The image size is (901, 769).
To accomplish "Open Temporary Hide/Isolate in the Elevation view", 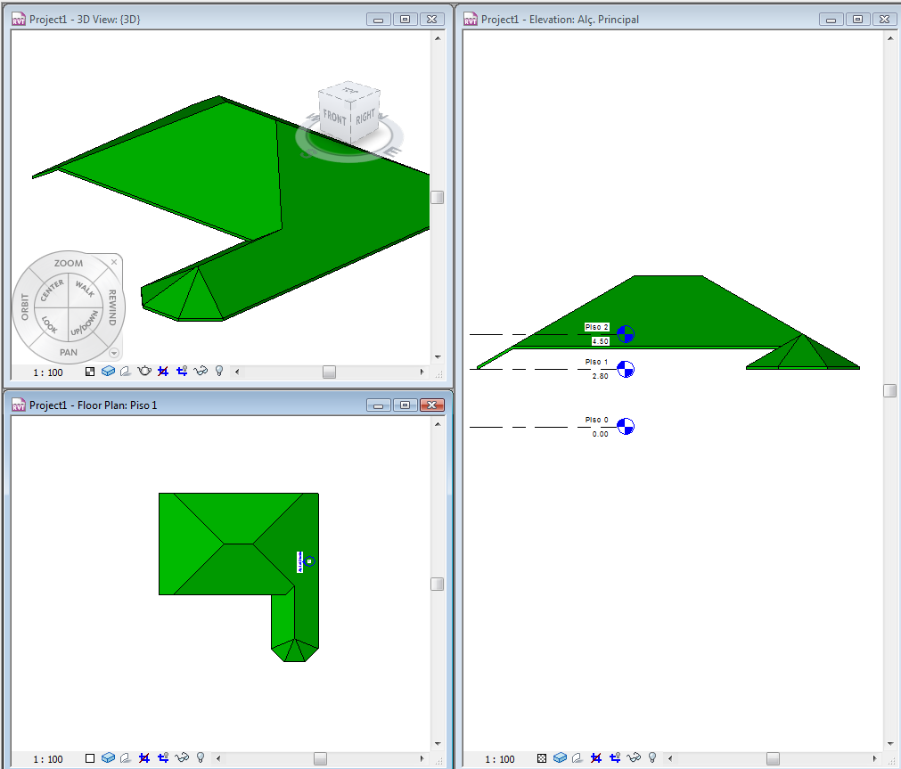I will [x=634, y=758].
